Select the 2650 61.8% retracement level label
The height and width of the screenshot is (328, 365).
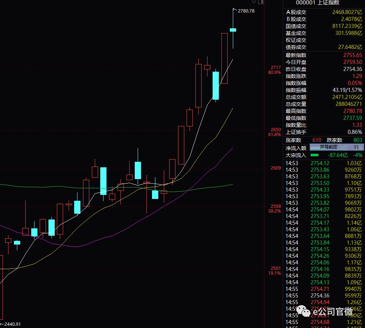click(x=275, y=132)
